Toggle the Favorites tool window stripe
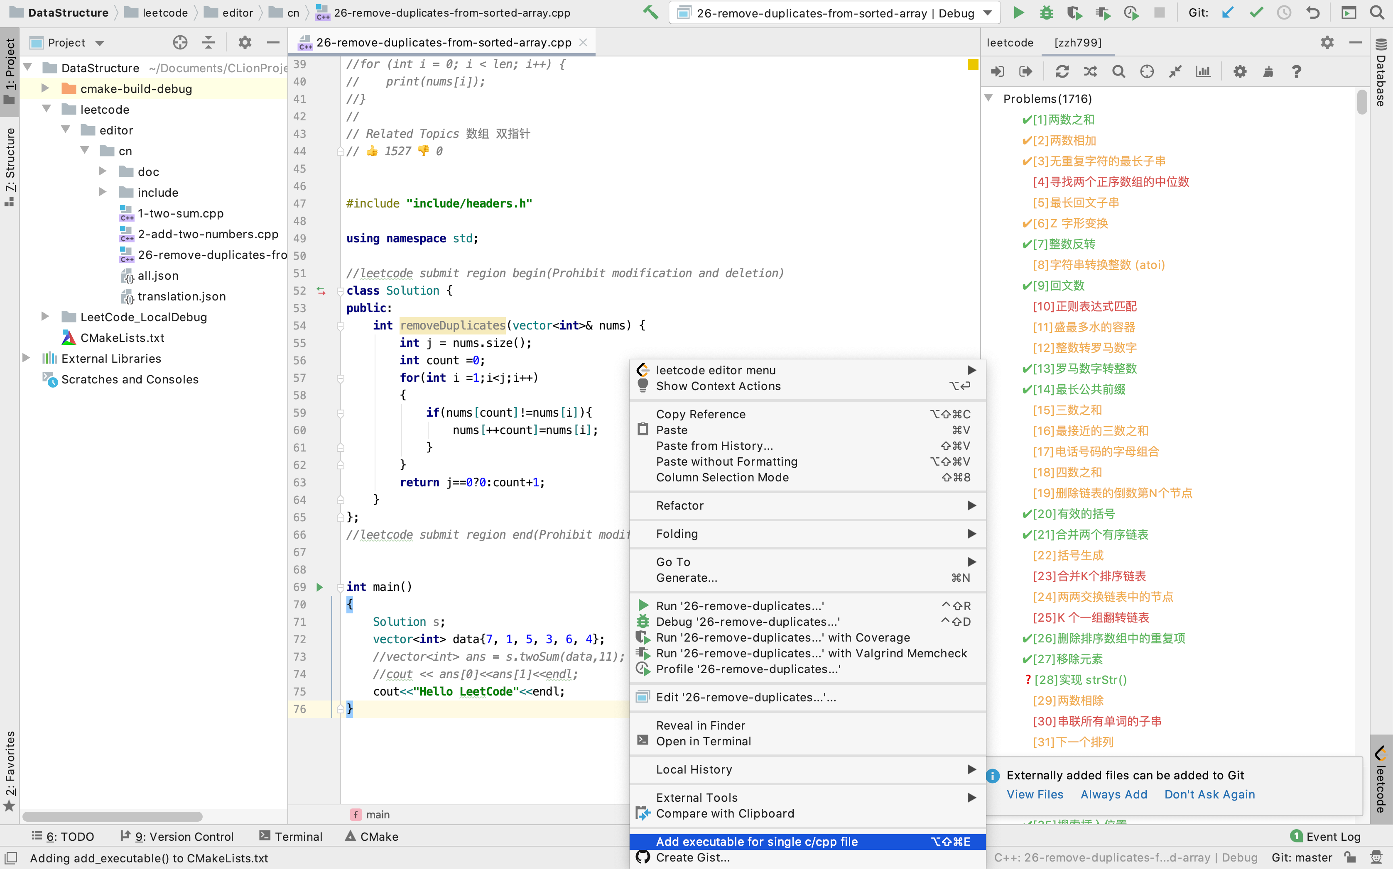This screenshot has width=1393, height=869. tap(10, 770)
